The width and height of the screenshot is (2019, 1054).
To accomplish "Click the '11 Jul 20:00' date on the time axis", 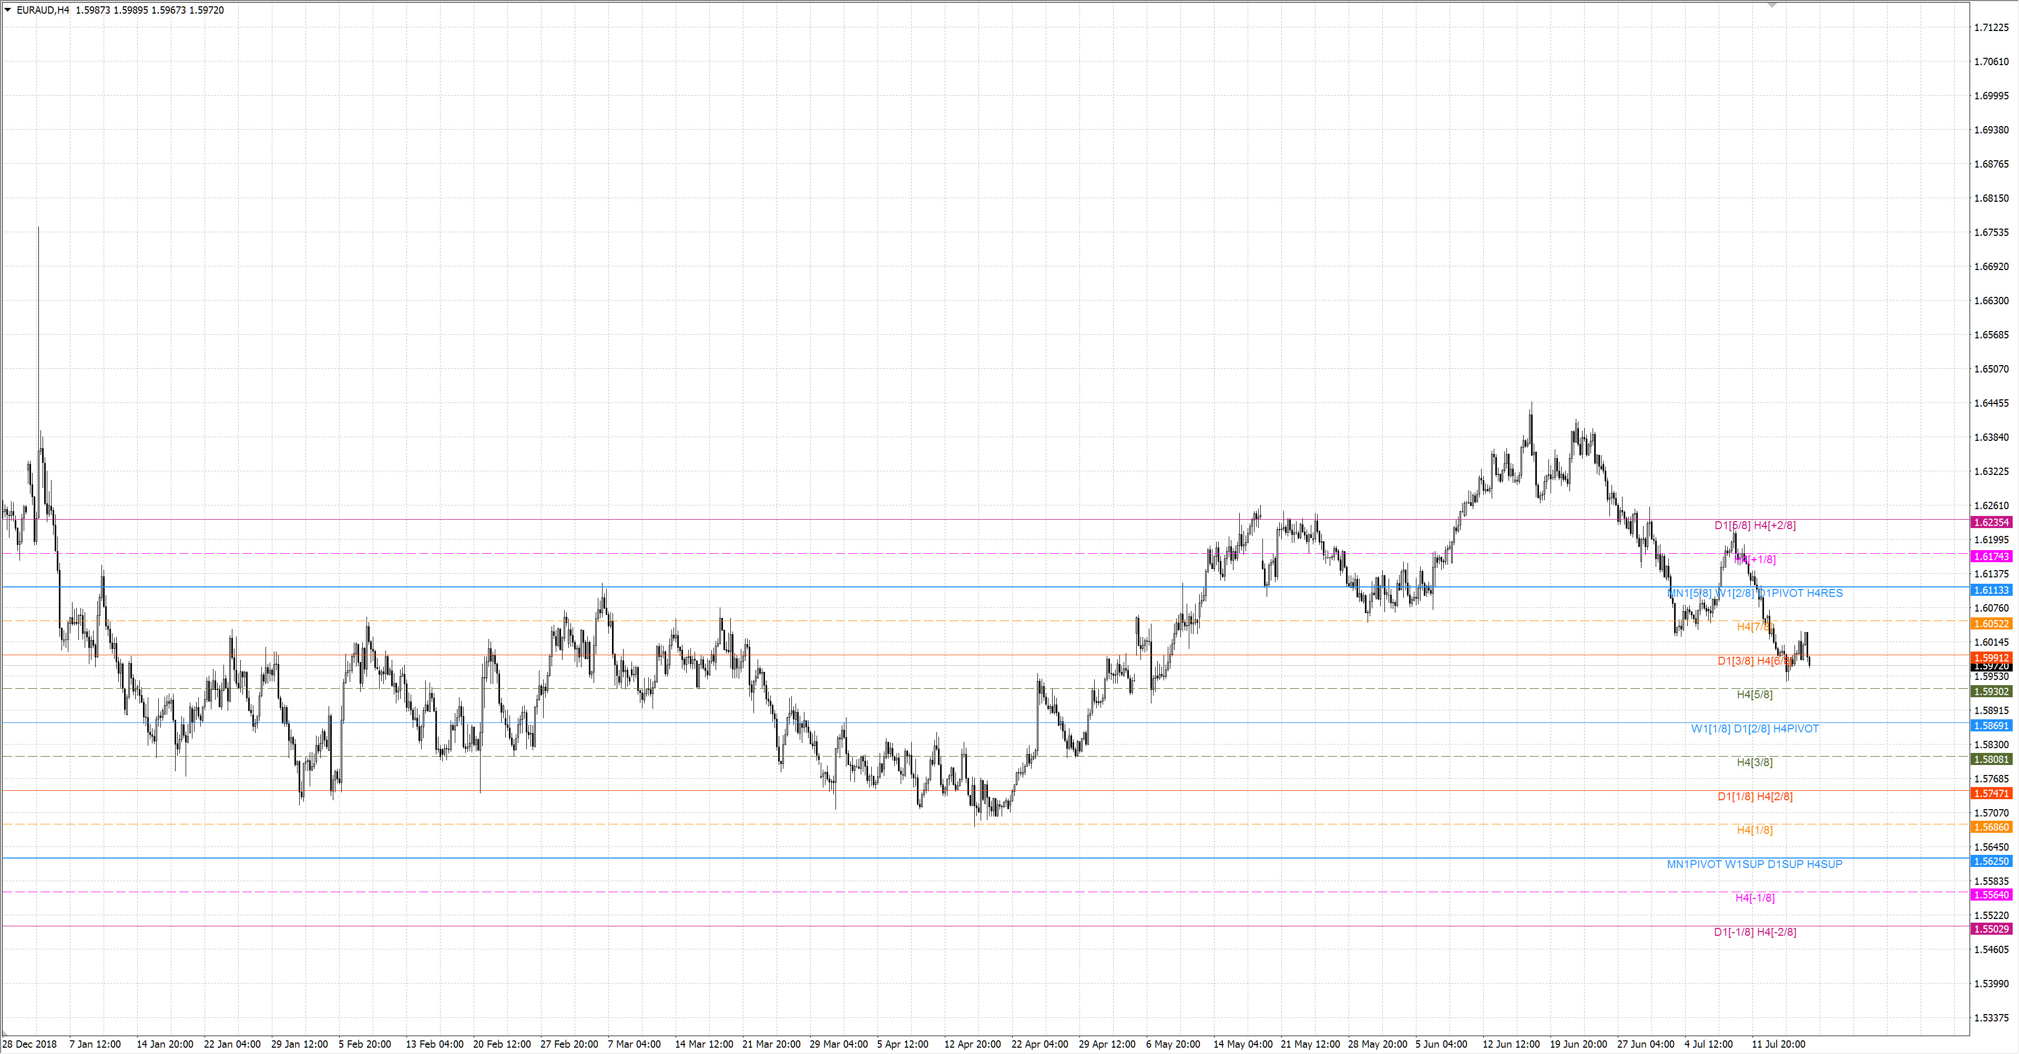I will click(x=1778, y=1045).
